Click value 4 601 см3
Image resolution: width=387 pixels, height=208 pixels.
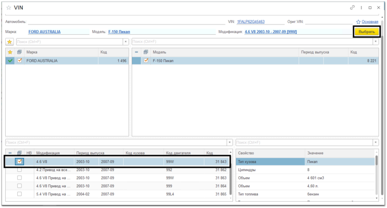(x=316, y=178)
